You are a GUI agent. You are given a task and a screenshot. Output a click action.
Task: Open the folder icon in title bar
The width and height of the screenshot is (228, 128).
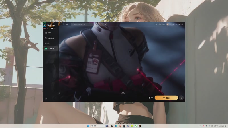156,24
